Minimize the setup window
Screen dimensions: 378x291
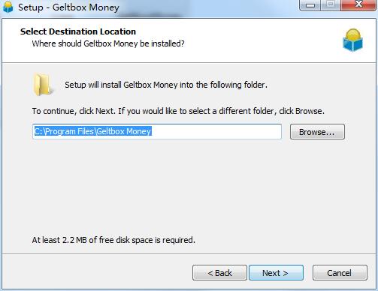[310, 5]
